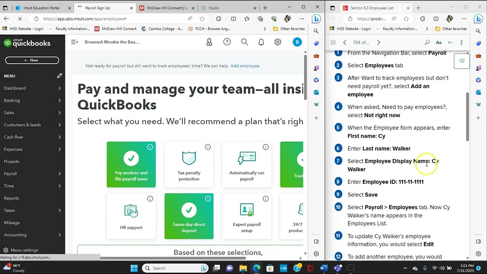Click the ebook read-aloud speaker button
This screenshot has height=274, width=487.
[x=462, y=61]
